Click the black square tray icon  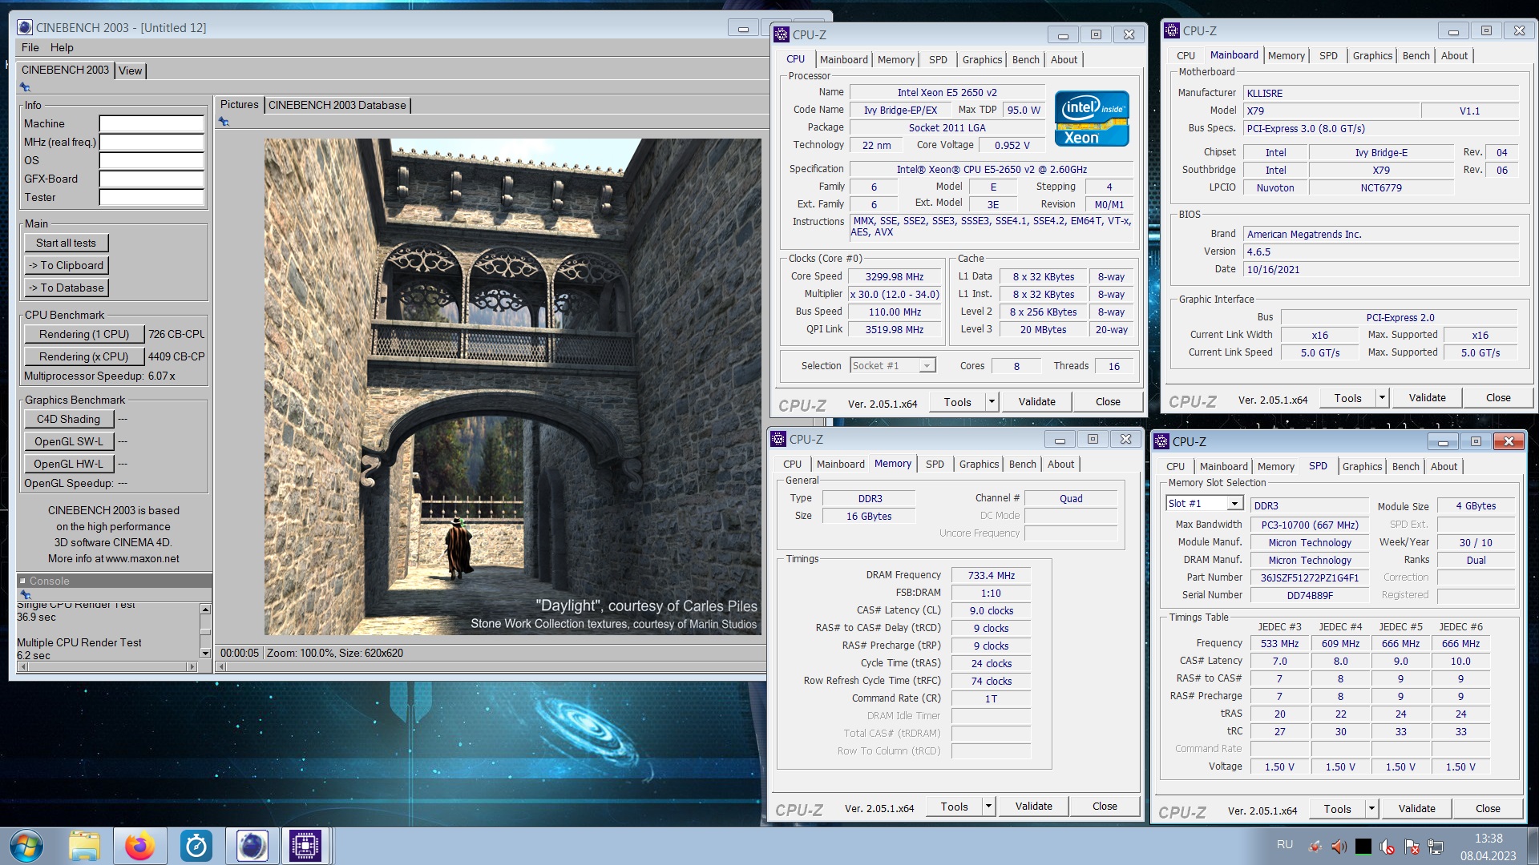(1363, 847)
